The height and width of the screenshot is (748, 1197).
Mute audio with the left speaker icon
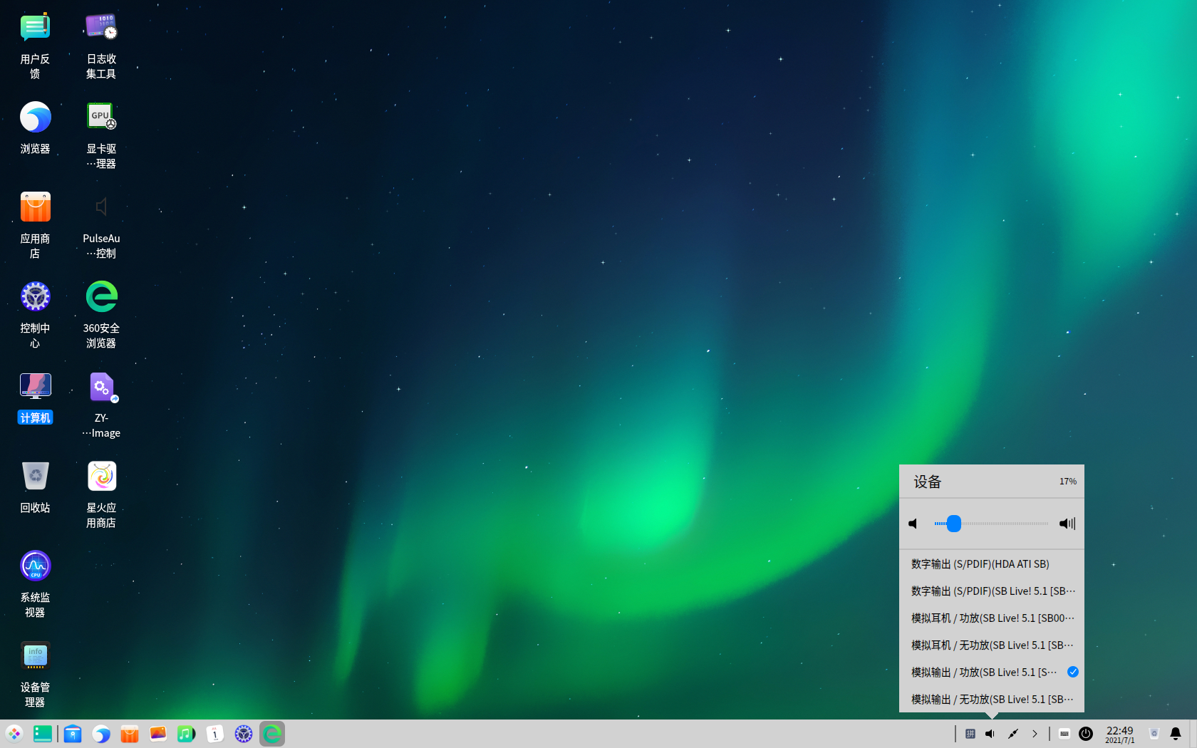913,524
